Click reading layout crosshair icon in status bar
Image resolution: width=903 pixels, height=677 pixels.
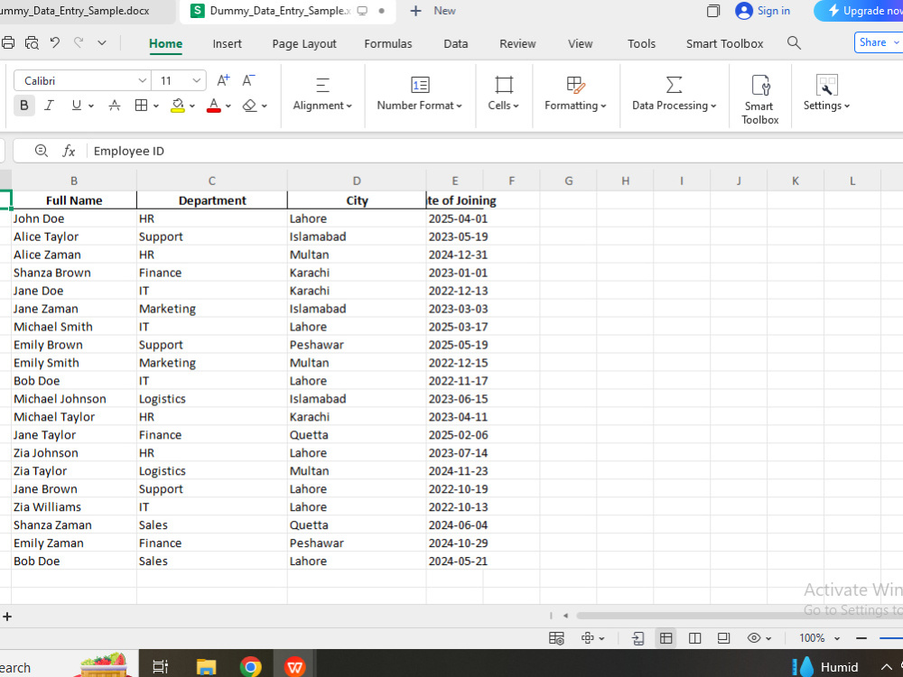(588, 638)
